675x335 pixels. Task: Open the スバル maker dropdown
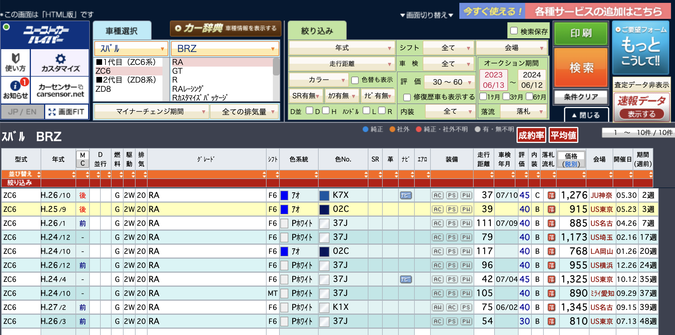(131, 49)
